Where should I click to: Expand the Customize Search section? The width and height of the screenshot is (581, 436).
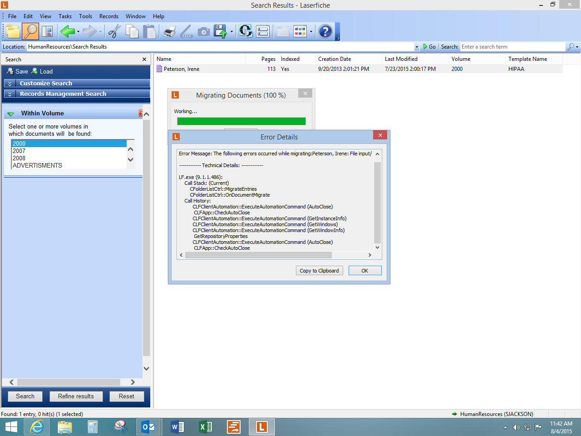coord(77,84)
